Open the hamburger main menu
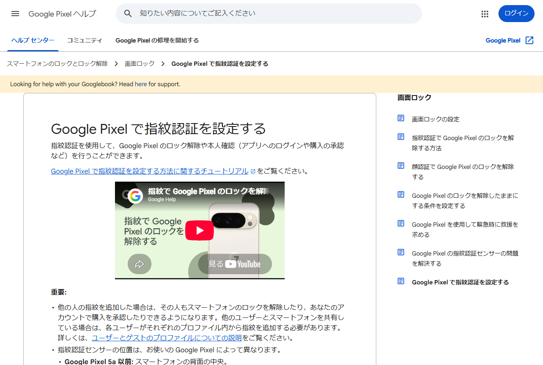The image size is (543, 365). (15, 14)
